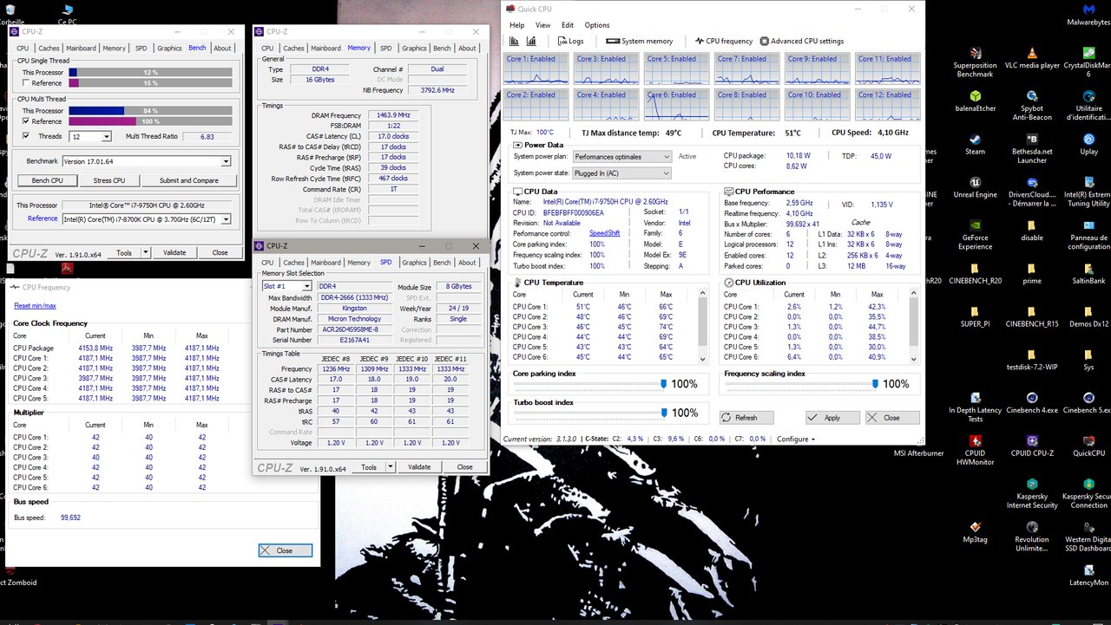Launch VLC media player desktop icon
The height and width of the screenshot is (625, 1111).
pos(1032,59)
